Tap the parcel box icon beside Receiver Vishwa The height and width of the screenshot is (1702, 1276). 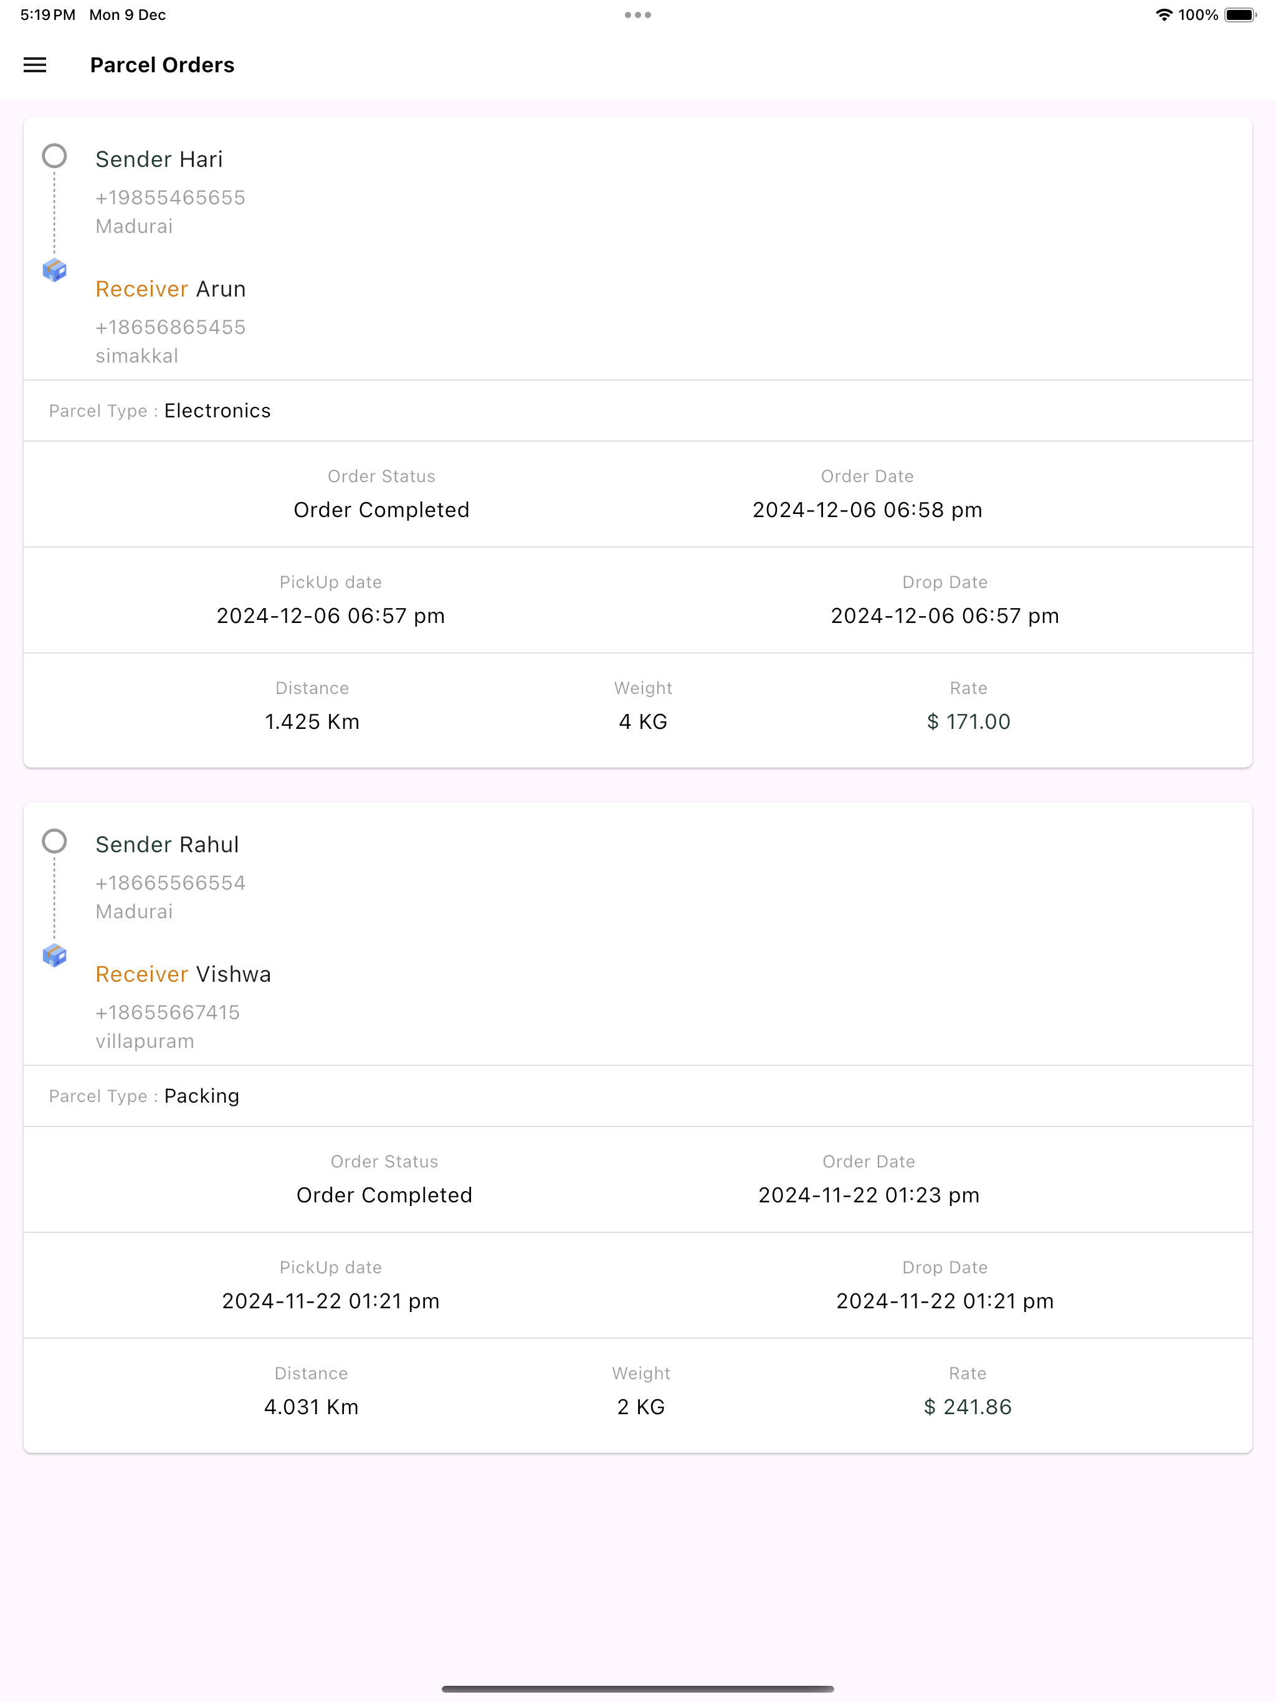pos(54,956)
